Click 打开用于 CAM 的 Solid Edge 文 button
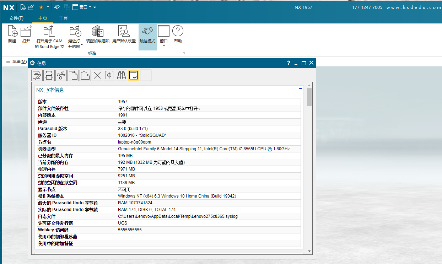The height and width of the screenshot is (264, 442). (49, 37)
